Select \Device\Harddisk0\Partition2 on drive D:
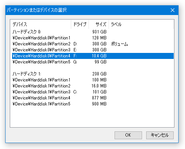185x149 pixels. click(93, 44)
